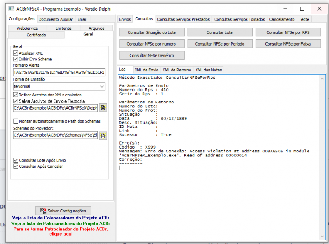Click into the Formato Alerta field

click(59, 72)
